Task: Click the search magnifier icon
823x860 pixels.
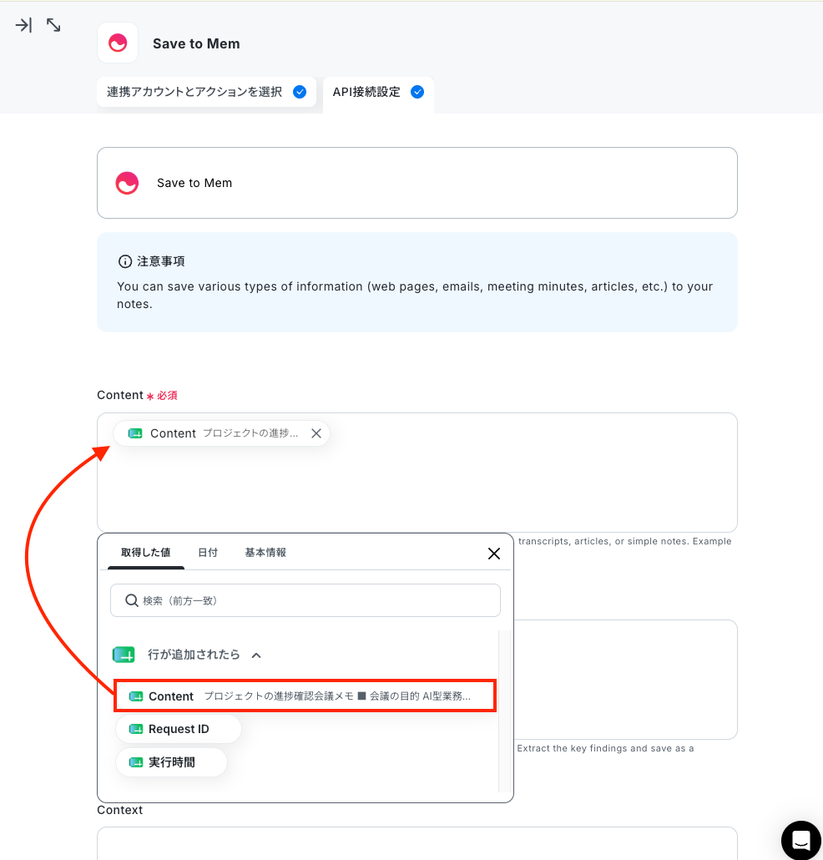Action: point(132,600)
